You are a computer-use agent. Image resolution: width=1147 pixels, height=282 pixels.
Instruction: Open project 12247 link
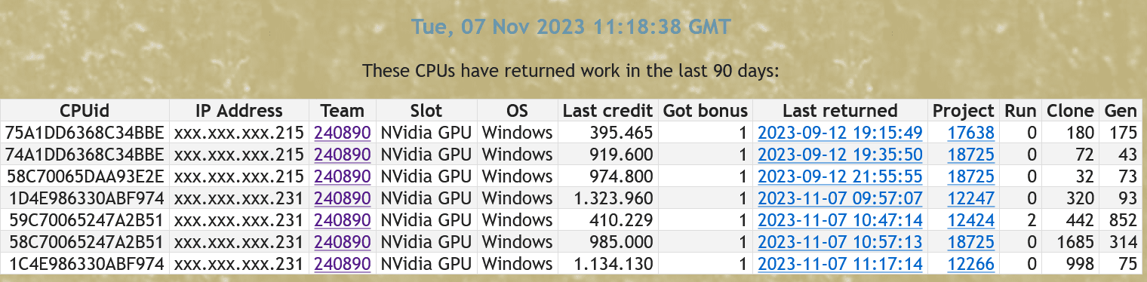pyautogui.click(x=971, y=198)
